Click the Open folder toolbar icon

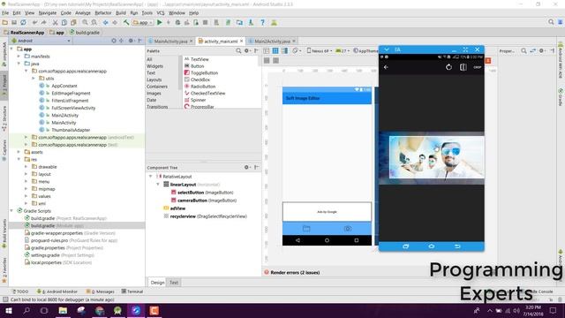click(x=5, y=22)
